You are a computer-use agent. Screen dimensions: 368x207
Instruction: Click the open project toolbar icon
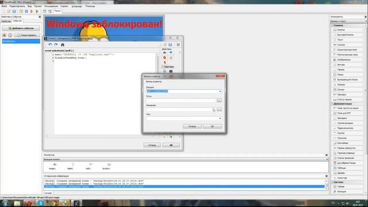coord(9,11)
